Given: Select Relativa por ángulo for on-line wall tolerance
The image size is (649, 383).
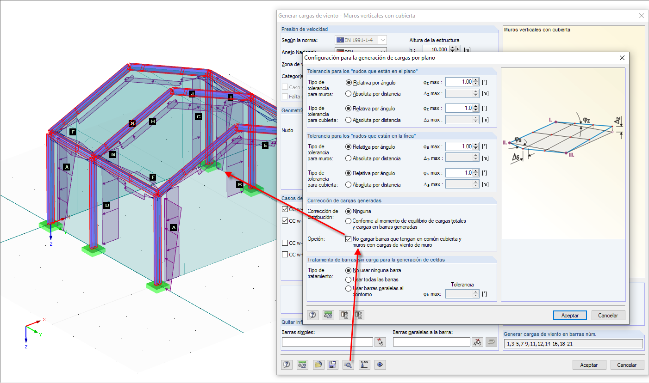Looking at the screenshot, I should 349,147.
